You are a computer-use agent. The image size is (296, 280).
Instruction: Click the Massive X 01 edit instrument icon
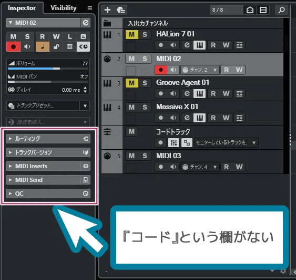pyautogui.click(x=187, y=118)
